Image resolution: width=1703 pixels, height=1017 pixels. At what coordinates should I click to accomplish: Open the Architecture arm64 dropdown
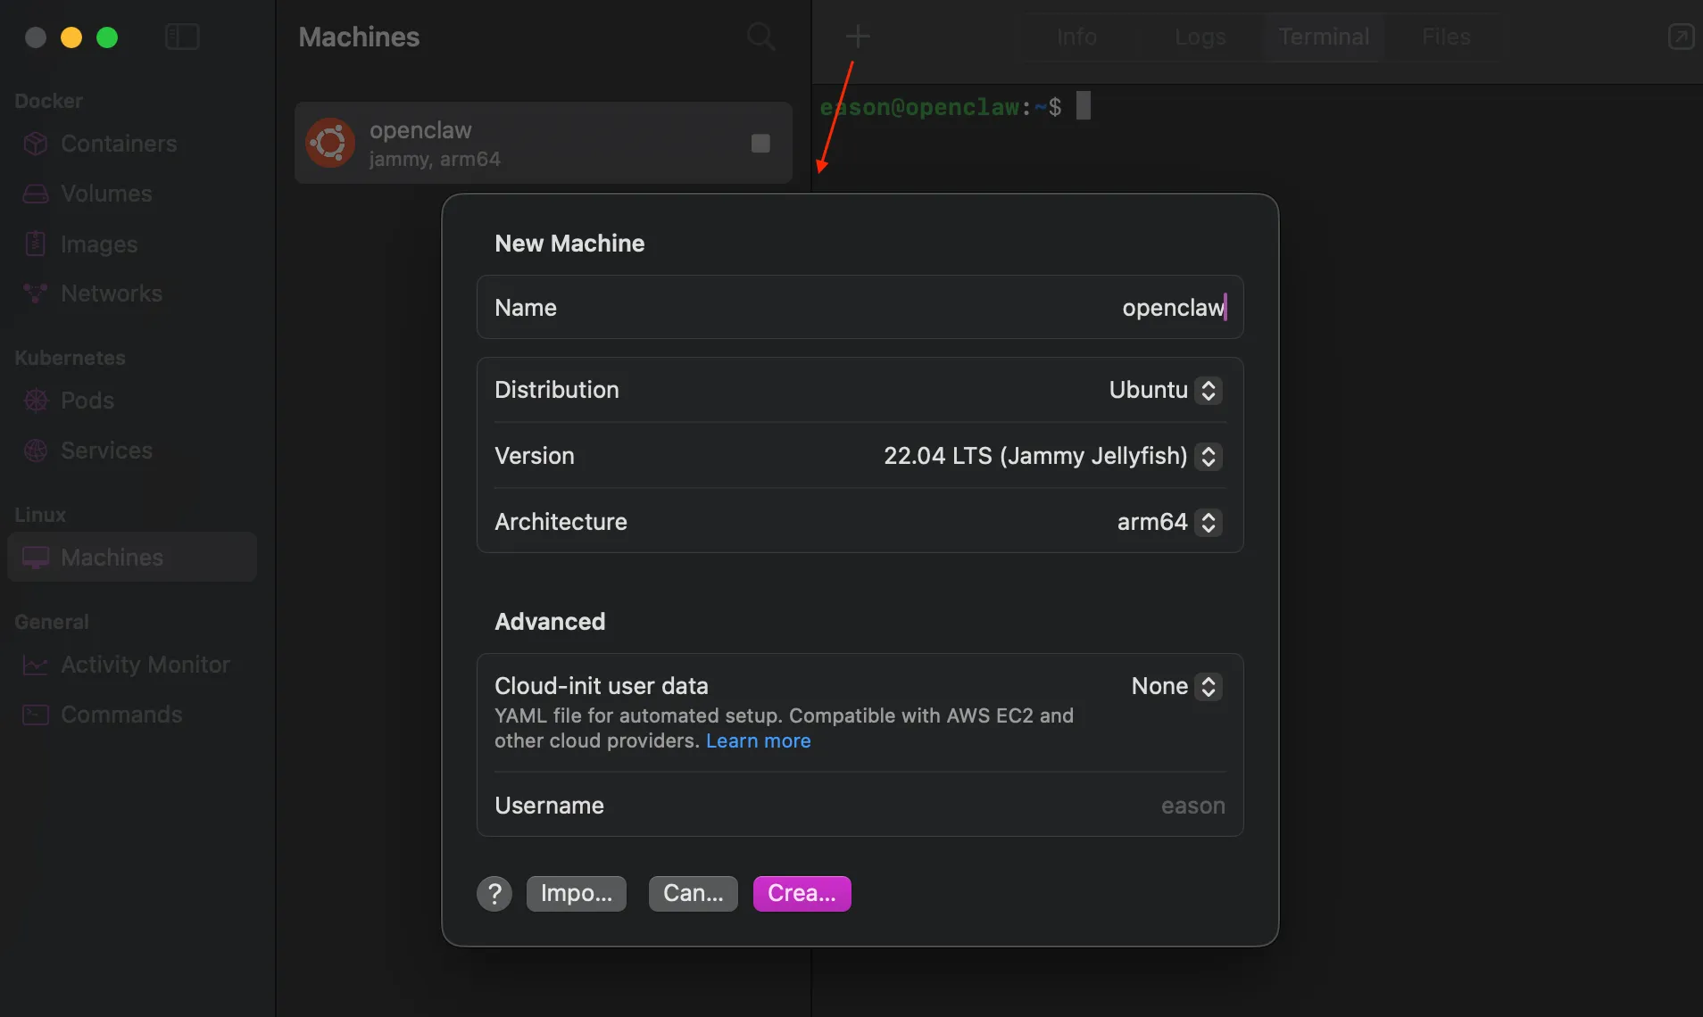coord(1168,522)
